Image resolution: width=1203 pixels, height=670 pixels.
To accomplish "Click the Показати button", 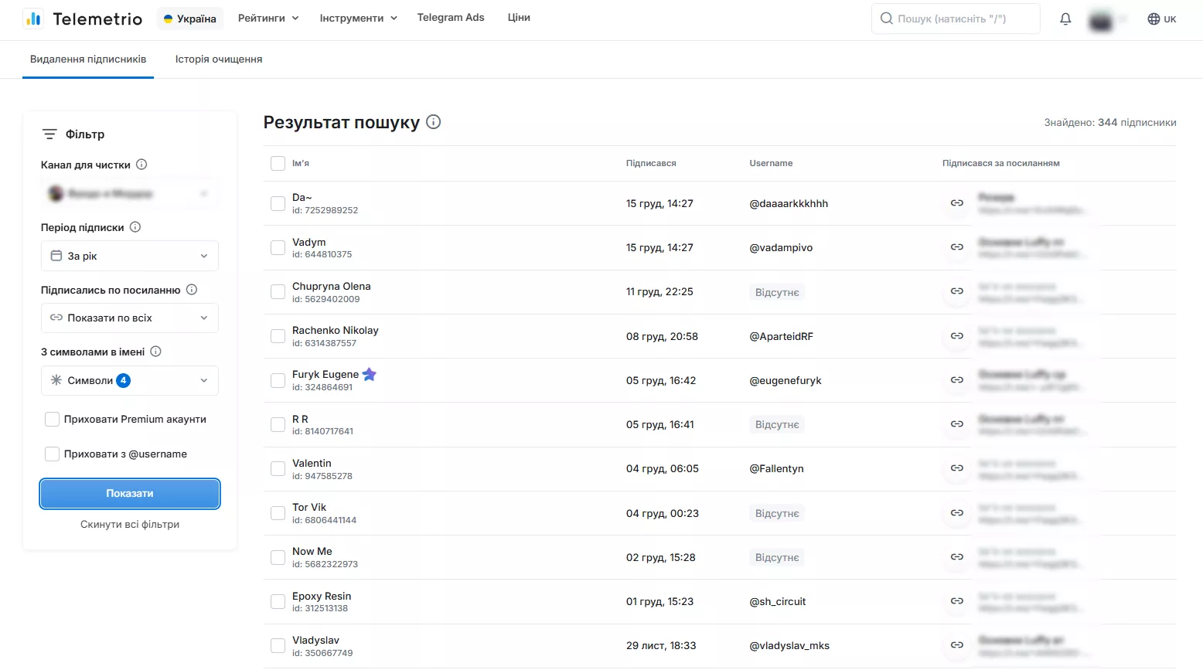I will (x=130, y=493).
